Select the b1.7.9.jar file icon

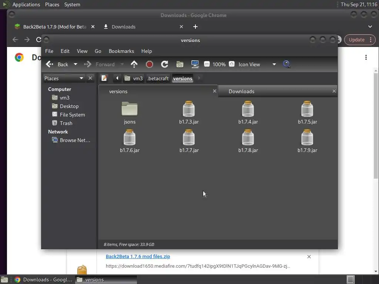pyautogui.click(x=307, y=137)
